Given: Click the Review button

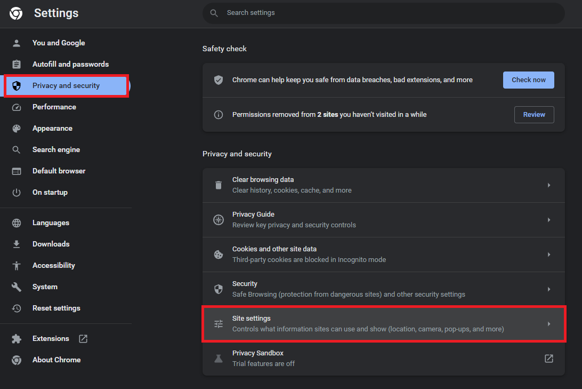Looking at the screenshot, I should pos(533,115).
